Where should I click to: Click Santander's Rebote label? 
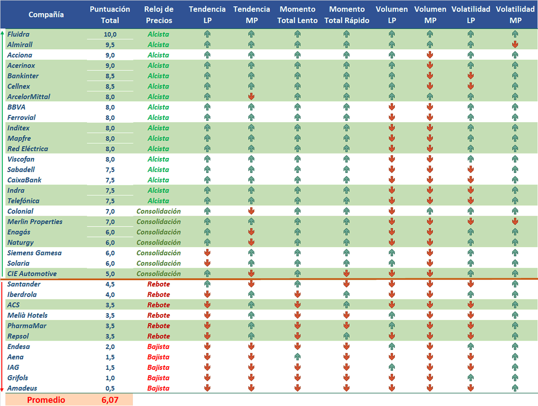tap(159, 284)
